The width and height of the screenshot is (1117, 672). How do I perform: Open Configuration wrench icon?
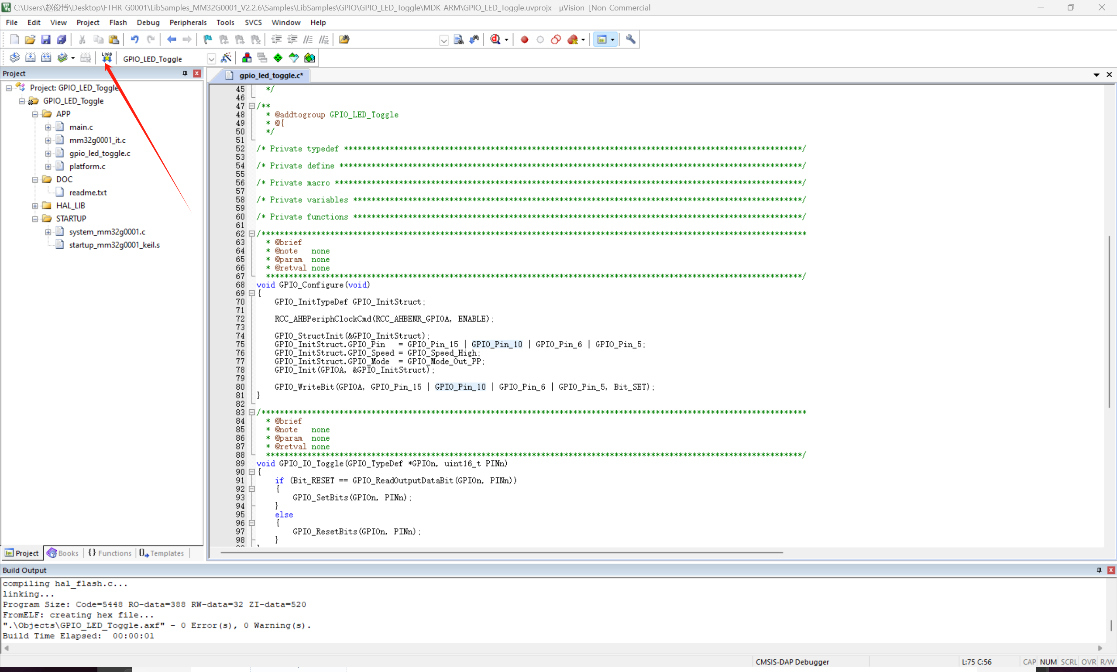[x=630, y=39]
